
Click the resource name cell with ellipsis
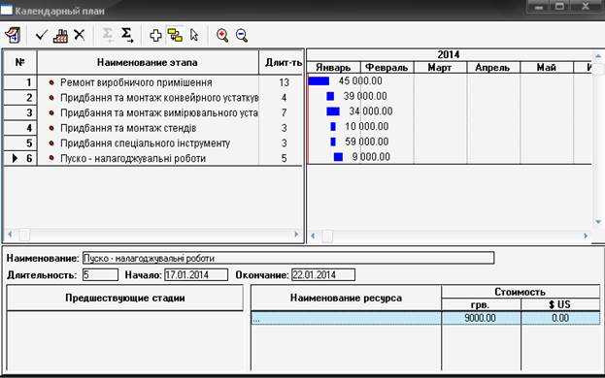point(346,318)
